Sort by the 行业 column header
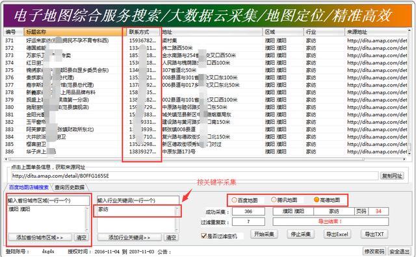 click(324, 32)
